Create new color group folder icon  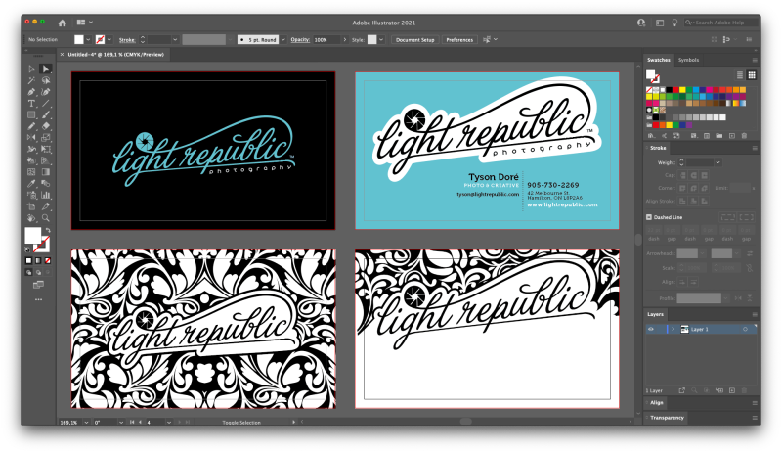(718, 136)
